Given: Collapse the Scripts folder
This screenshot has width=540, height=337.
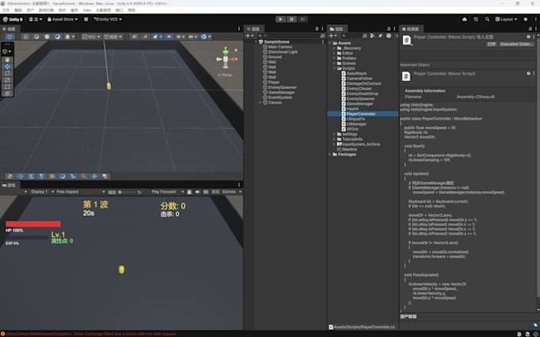Looking at the screenshot, I should click(x=334, y=68).
